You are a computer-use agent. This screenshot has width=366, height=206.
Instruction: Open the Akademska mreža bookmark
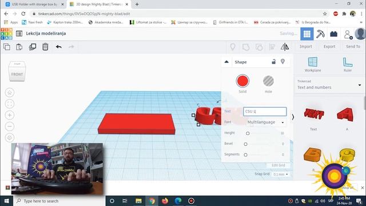(106, 22)
